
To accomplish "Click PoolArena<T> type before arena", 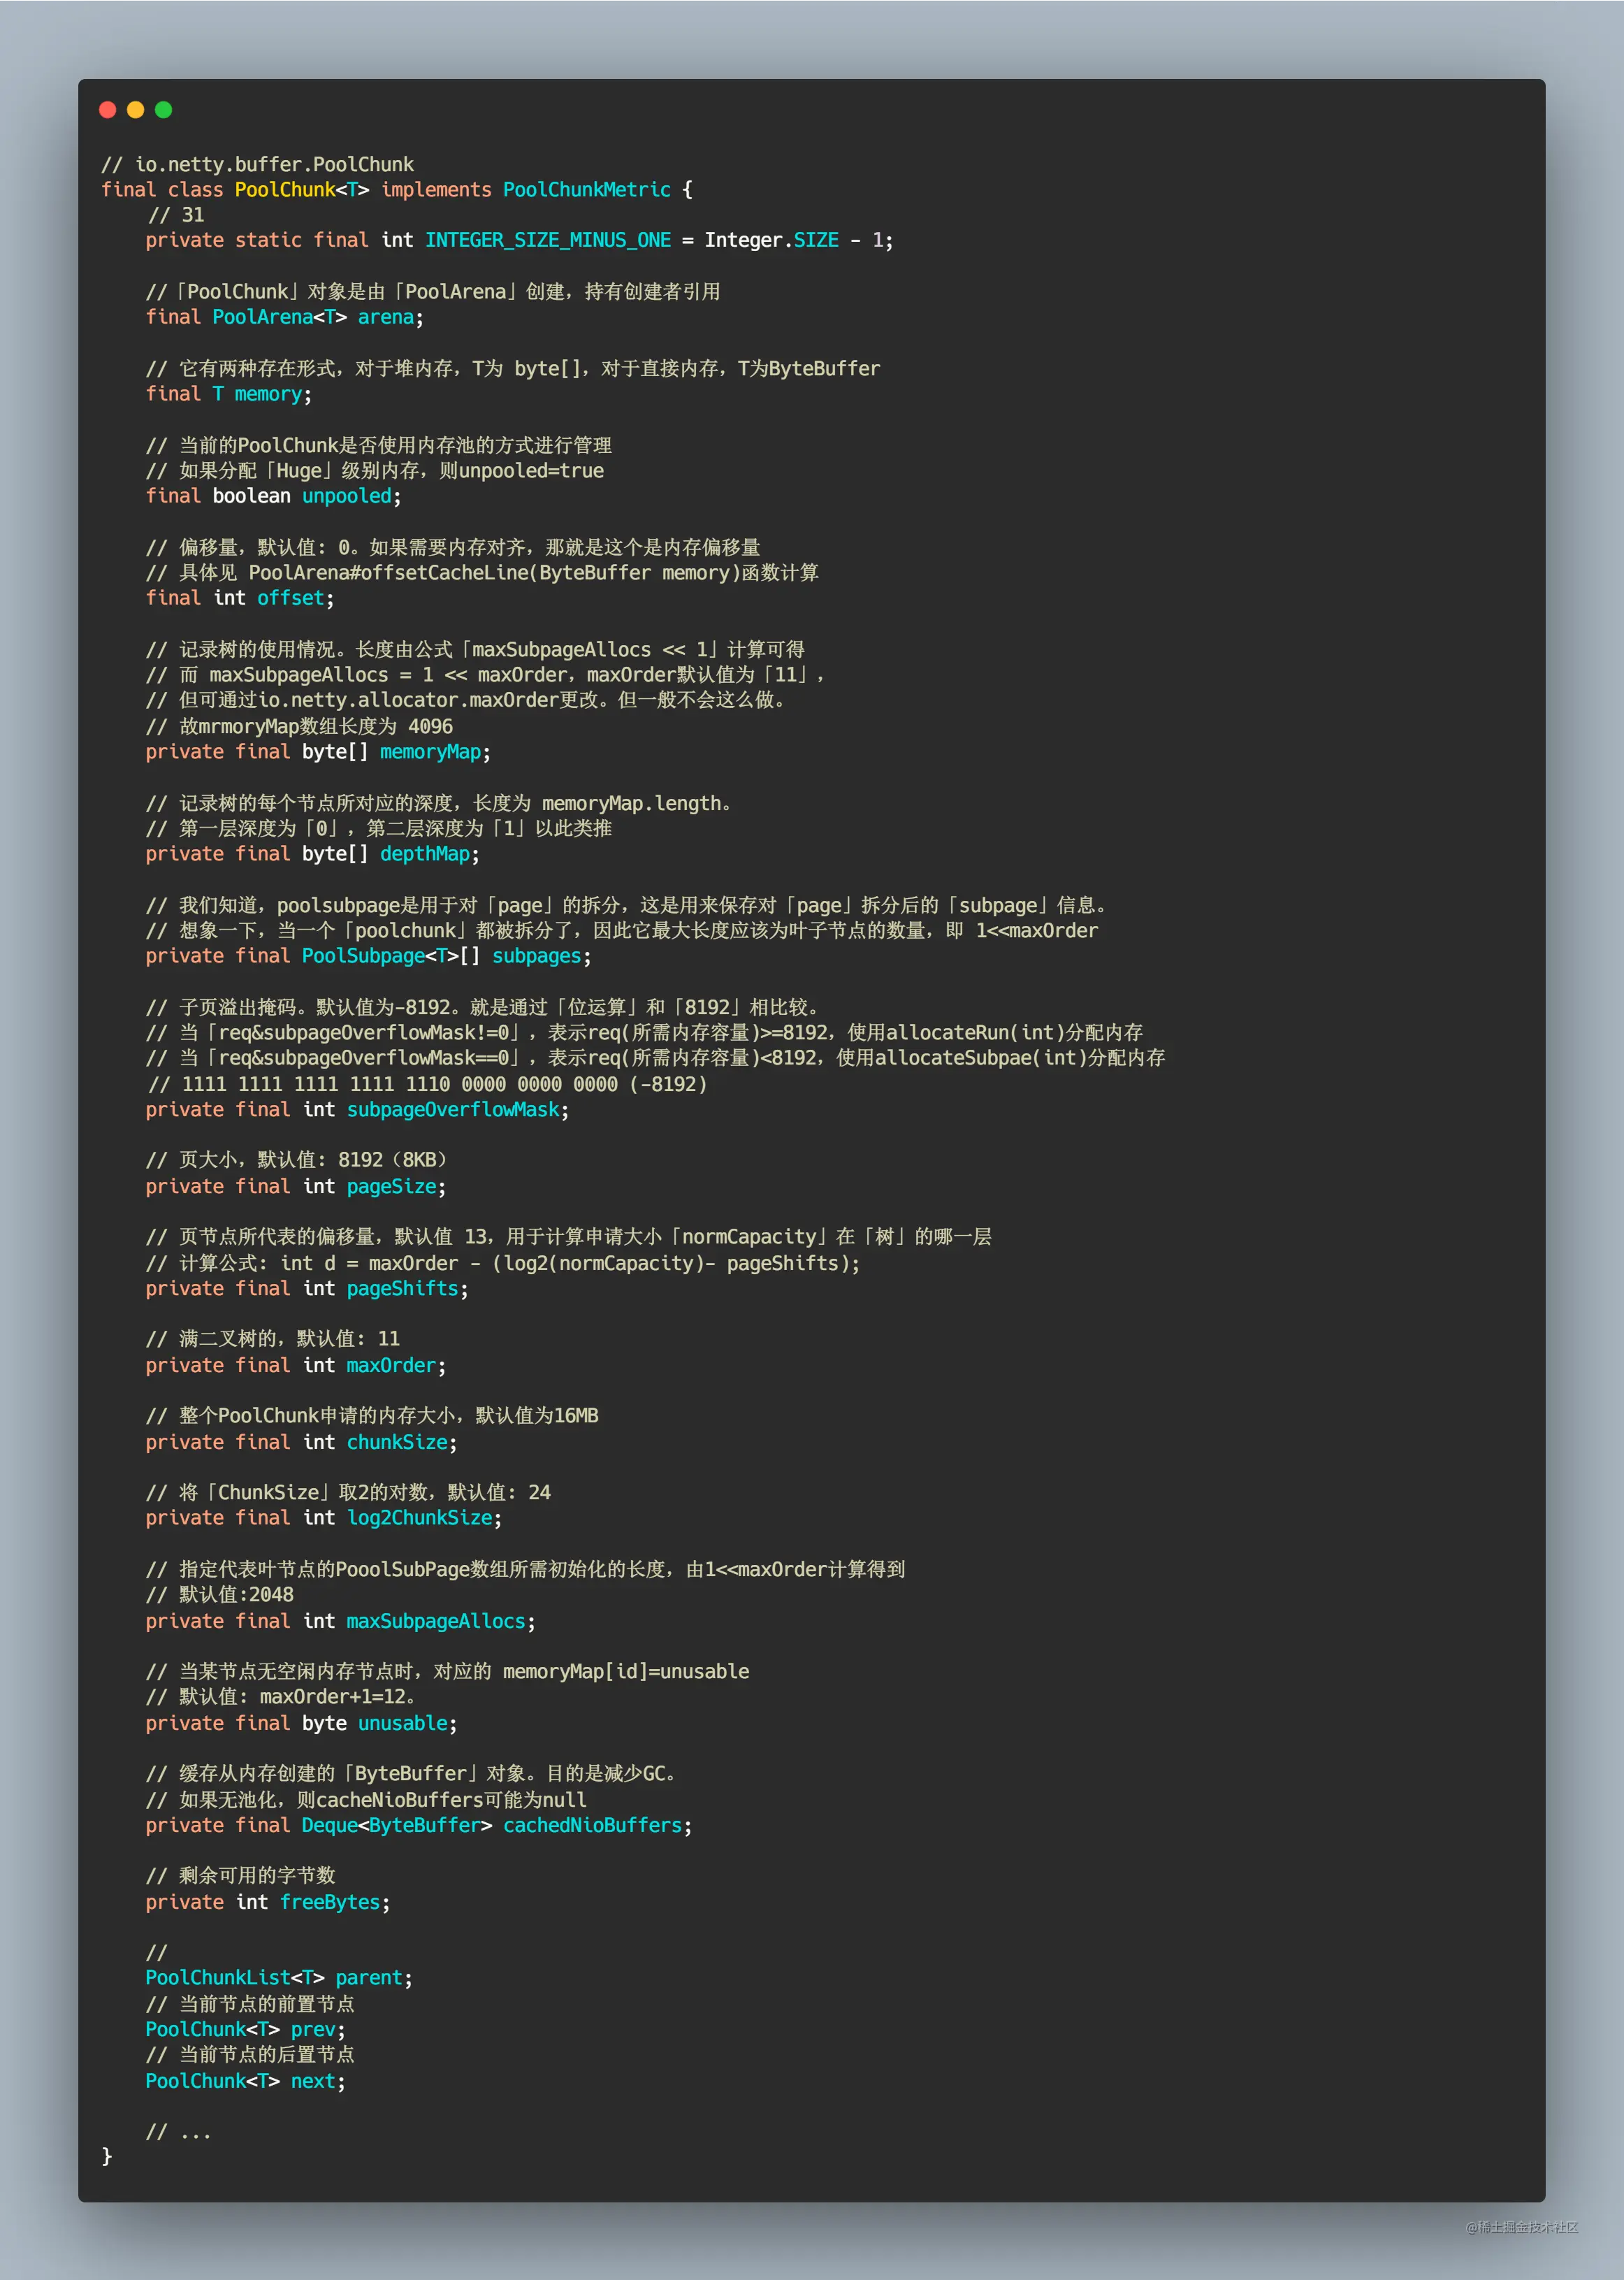I will point(279,317).
